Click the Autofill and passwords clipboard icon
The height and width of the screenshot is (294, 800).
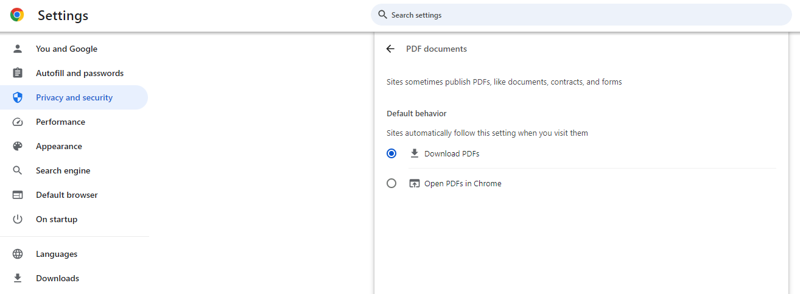tap(18, 73)
